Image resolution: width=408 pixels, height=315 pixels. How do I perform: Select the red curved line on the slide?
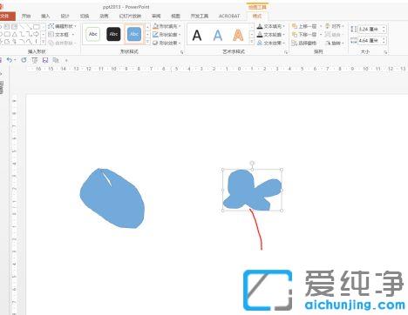(x=257, y=229)
